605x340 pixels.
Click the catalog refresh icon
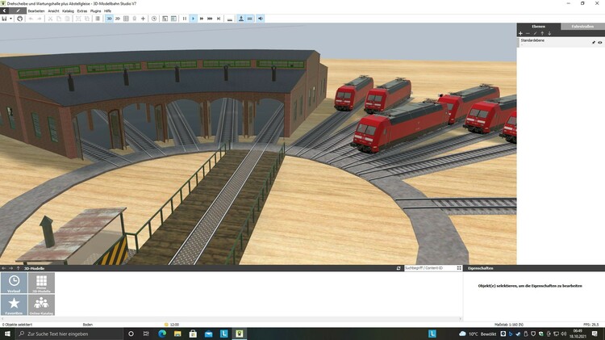click(398, 268)
